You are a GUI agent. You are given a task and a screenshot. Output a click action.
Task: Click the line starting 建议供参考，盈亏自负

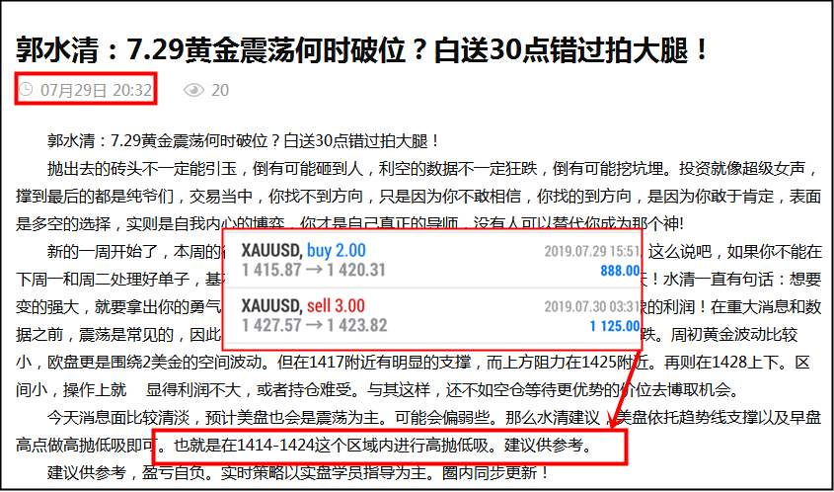(x=298, y=472)
